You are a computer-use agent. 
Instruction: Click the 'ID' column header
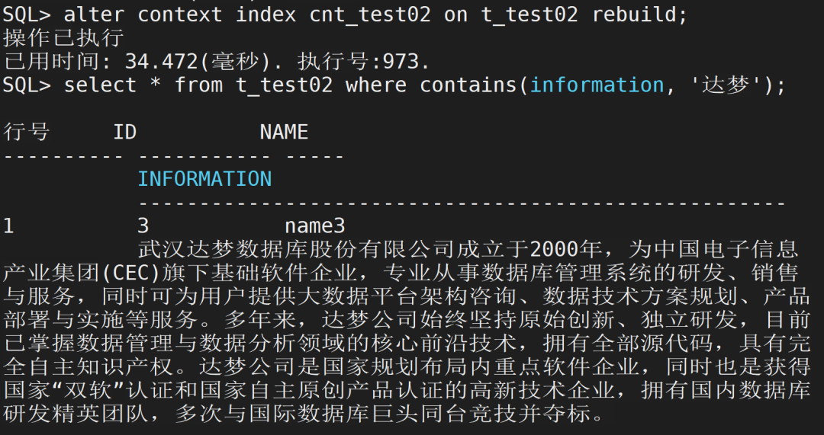tap(124, 132)
